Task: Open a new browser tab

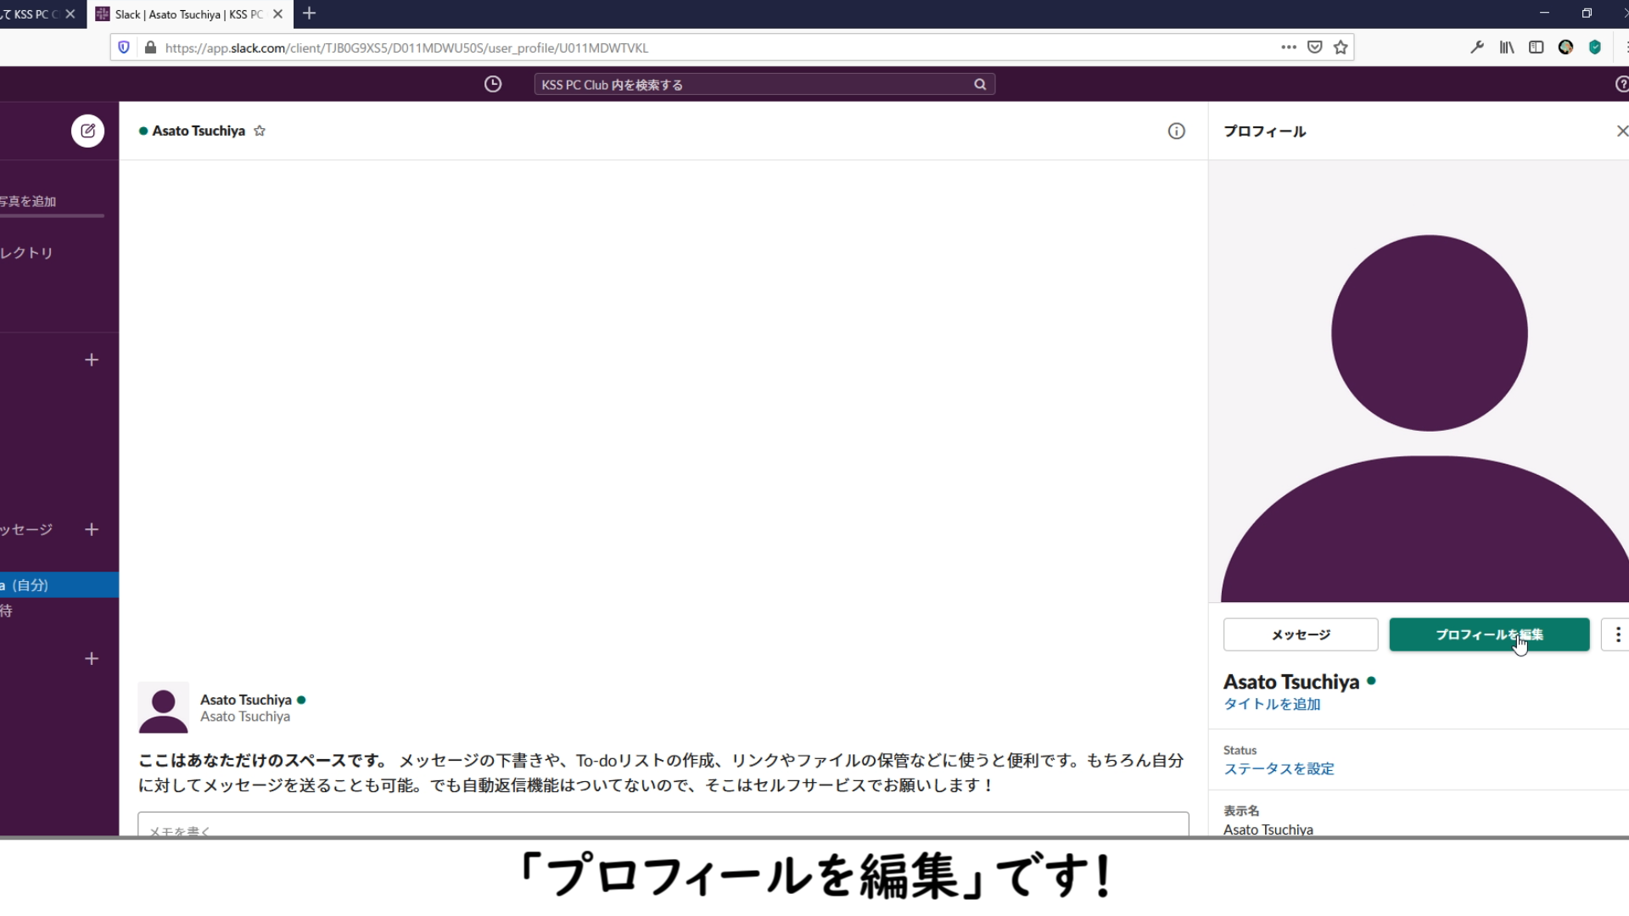Action: pyautogui.click(x=310, y=14)
